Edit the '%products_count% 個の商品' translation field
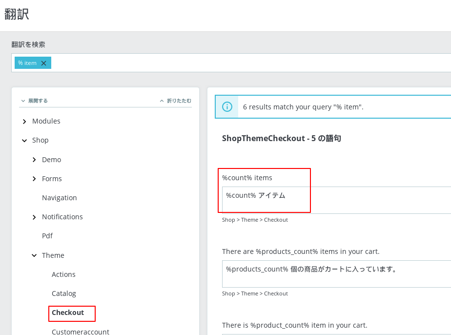Viewport: 451px width, 335px height. click(x=336, y=273)
